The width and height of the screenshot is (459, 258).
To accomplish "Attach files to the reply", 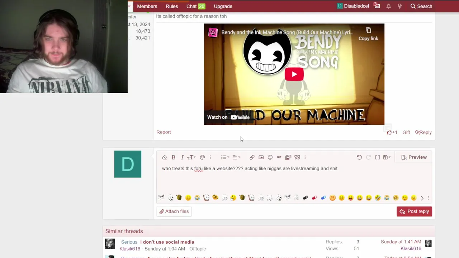I will point(174,211).
